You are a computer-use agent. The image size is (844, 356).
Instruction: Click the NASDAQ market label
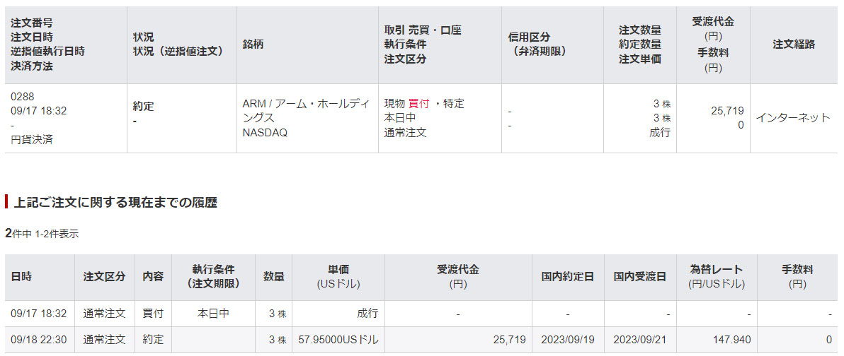(x=265, y=132)
